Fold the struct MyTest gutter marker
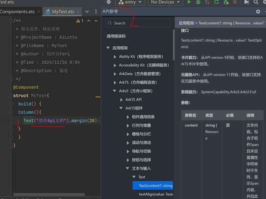This screenshot has height=199, width=266. pyautogui.click(x=11, y=96)
